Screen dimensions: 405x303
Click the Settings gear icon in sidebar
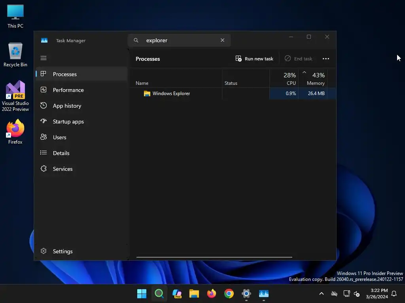[x=44, y=251]
